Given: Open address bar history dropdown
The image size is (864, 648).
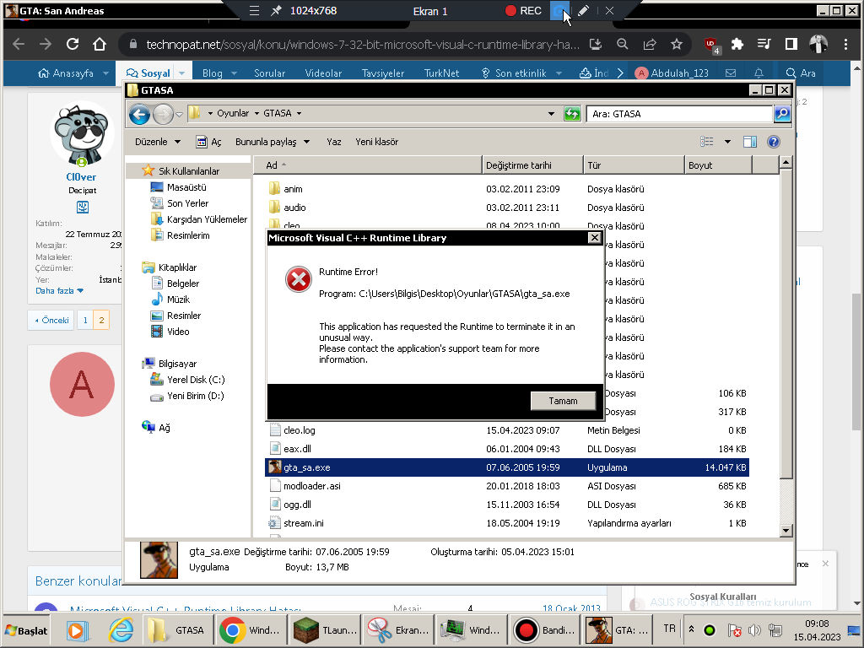Looking at the screenshot, I should tap(551, 114).
